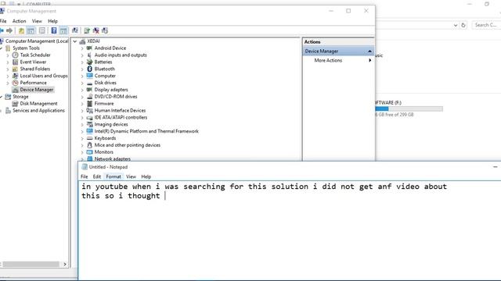Open File menu in Notepad

click(84, 176)
